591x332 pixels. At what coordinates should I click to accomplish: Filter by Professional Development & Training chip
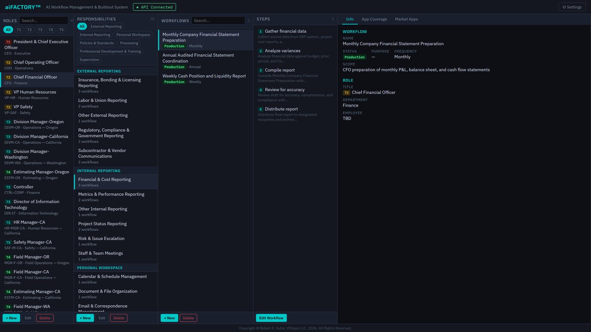point(110,51)
